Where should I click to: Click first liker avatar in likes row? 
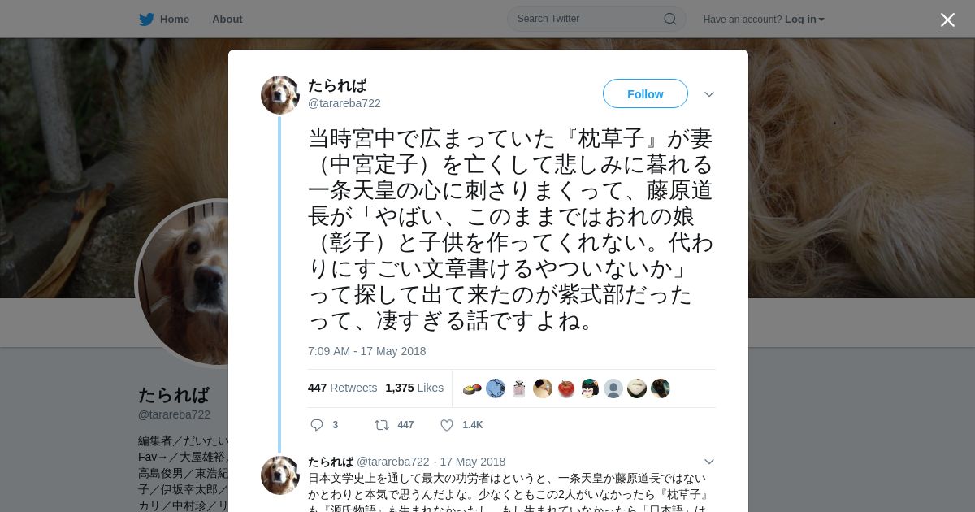(472, 388)
